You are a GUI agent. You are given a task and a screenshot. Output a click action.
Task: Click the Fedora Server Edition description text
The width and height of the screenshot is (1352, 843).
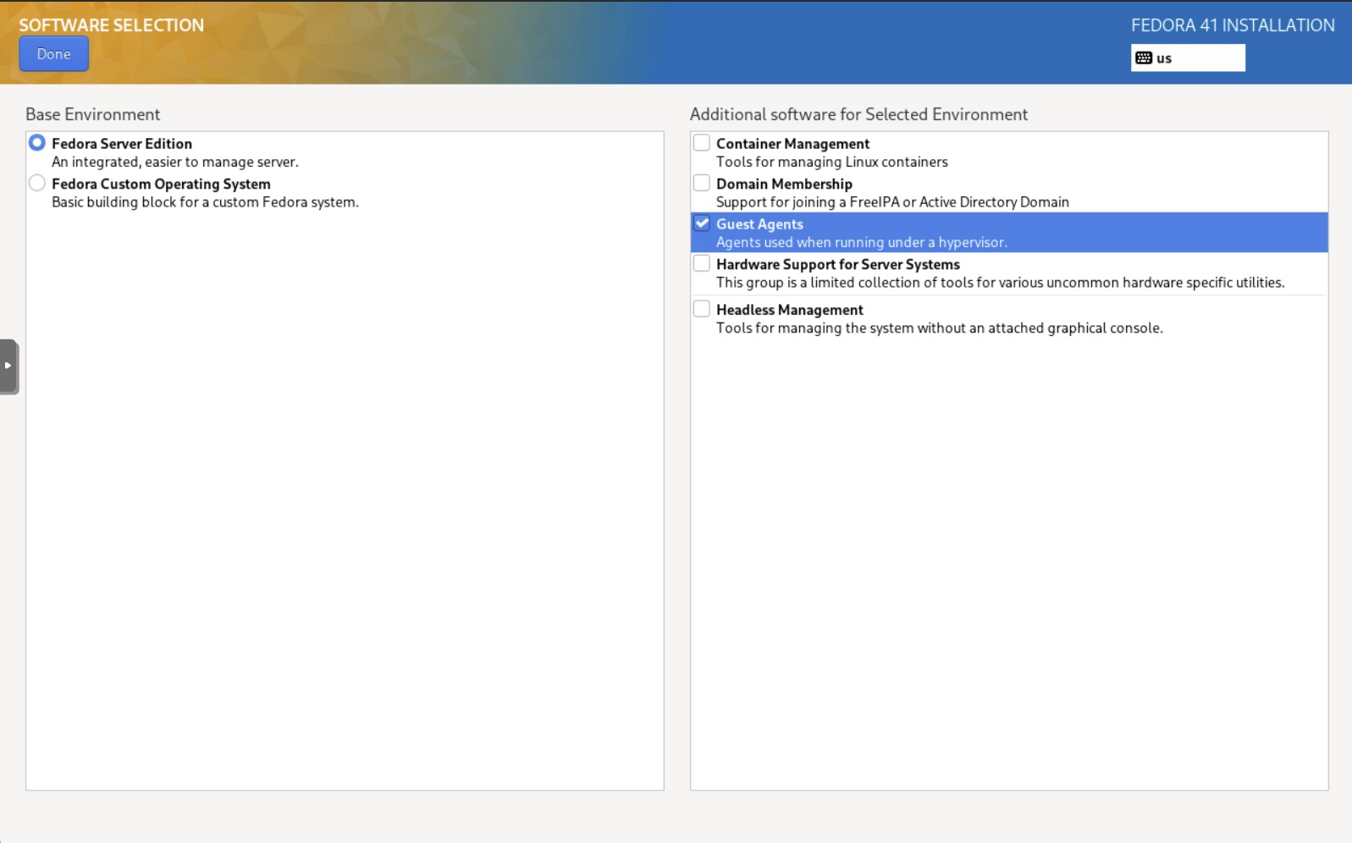pos(174,162)
